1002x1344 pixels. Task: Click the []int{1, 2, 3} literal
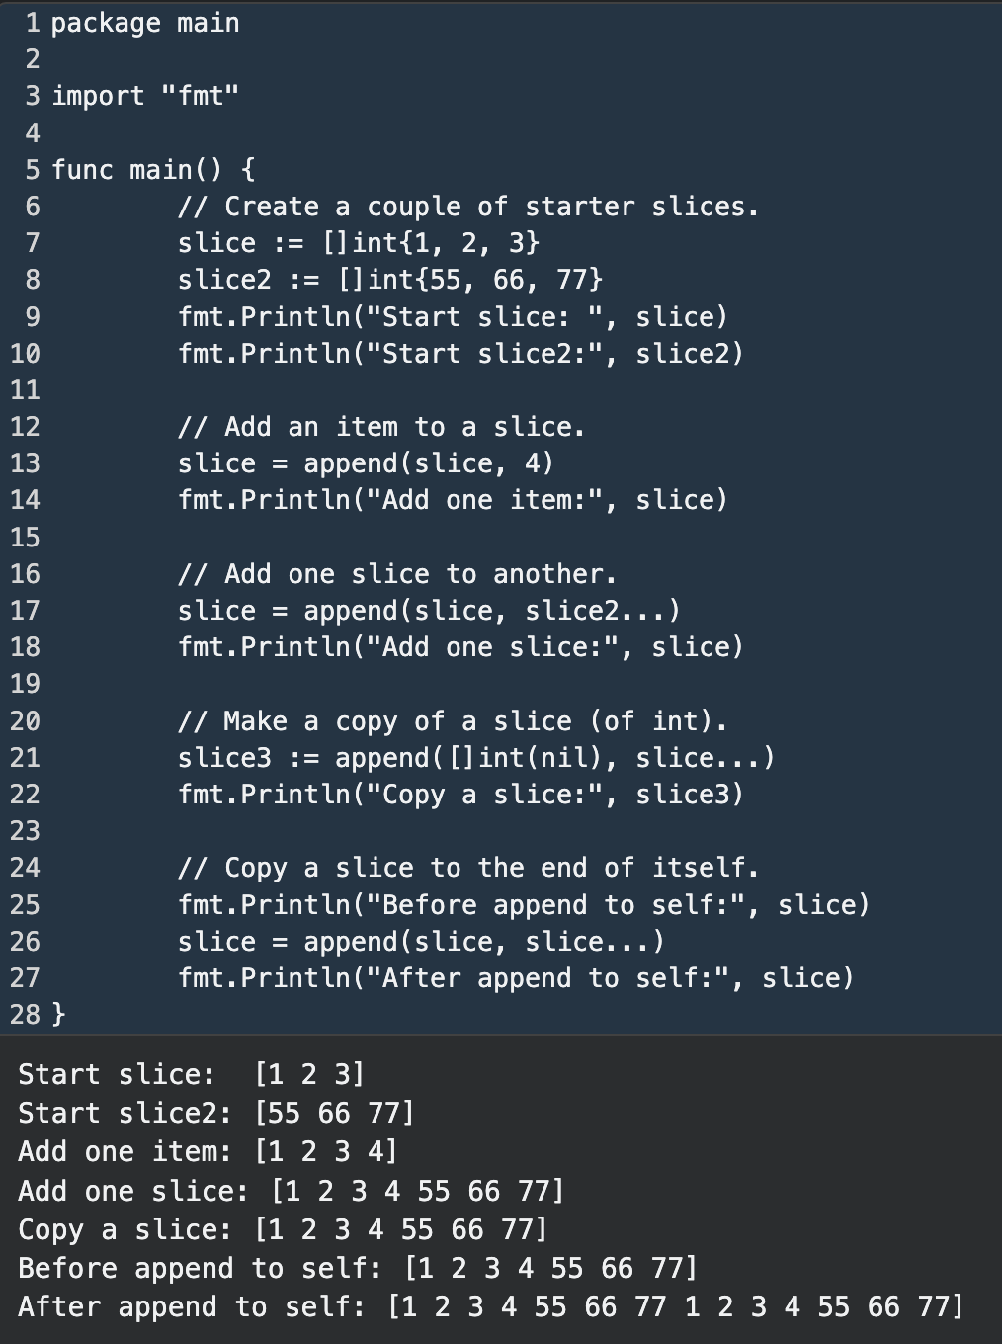pyautogui.click(x=431, y=243)
